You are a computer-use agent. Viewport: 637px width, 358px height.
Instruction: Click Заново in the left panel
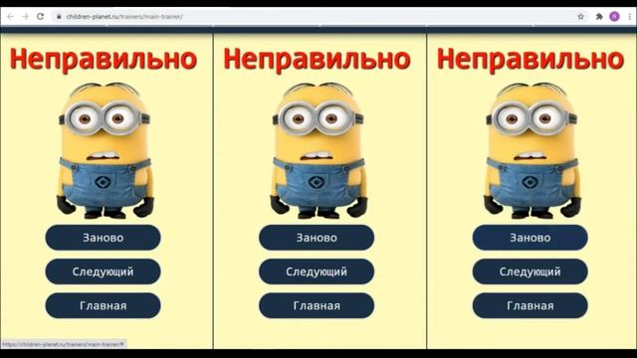pyautogui.click(x=103, y=238)
